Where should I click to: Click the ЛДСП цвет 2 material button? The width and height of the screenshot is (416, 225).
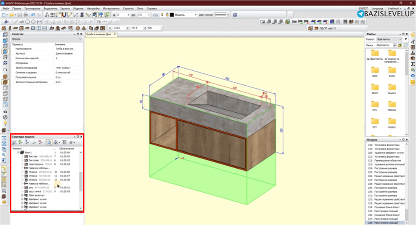(325, 28)
